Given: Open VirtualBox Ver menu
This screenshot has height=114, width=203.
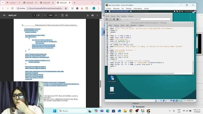Looking at the screenshot, I should pos(123,9).
